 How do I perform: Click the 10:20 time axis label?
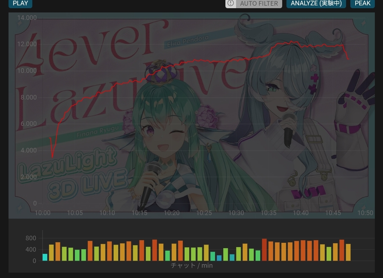click(171, 213)
